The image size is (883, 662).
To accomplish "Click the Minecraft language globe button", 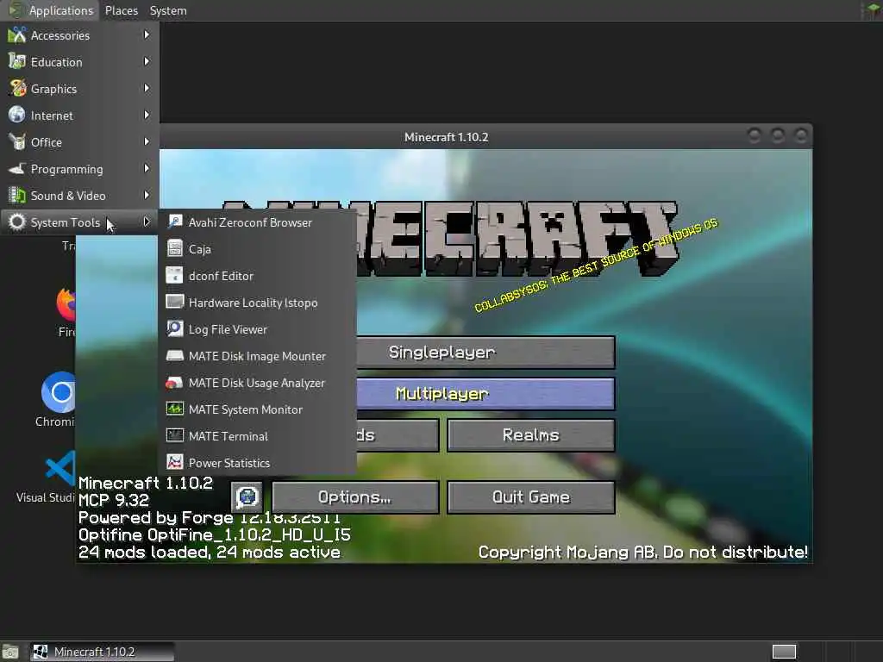I will click(x=247, y=497).
